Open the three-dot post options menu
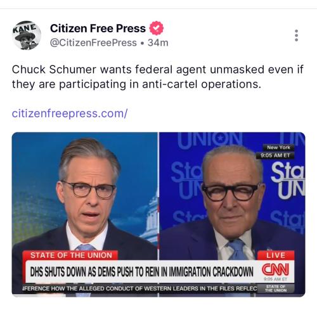 point(296,36)
